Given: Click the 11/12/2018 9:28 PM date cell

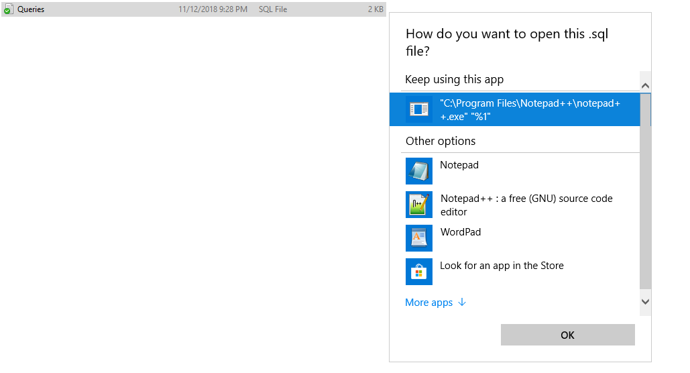Looking at the screenshot, I should pyautogui.click(x=213, y=9).
